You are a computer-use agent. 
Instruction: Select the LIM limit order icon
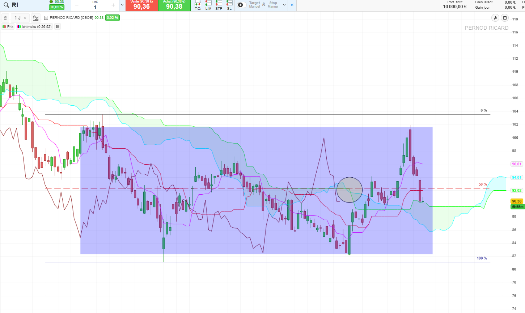click(208, 5)
